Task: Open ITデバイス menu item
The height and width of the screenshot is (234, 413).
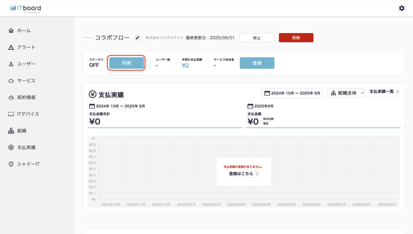Action: click(28, 114)
